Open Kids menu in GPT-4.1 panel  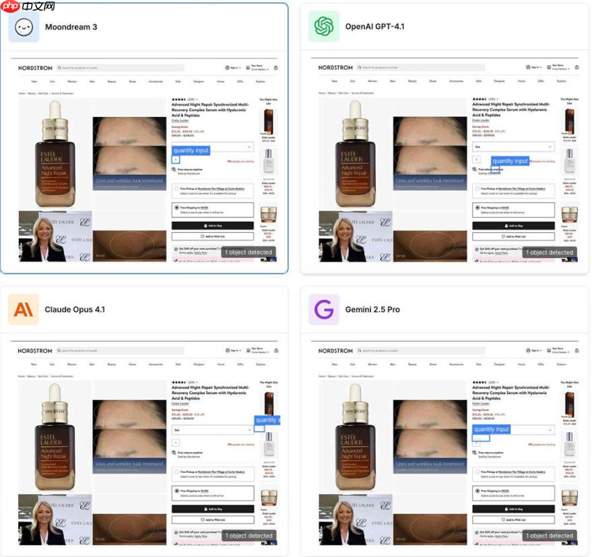(x=479, y=81)
